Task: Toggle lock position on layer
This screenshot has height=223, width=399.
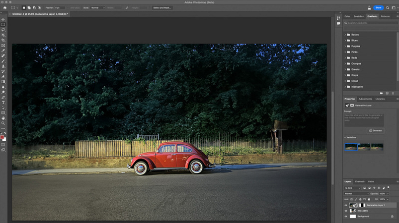Action: [360, 199]
